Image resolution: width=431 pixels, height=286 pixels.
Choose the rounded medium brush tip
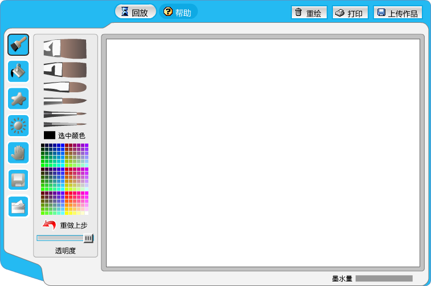65,87
